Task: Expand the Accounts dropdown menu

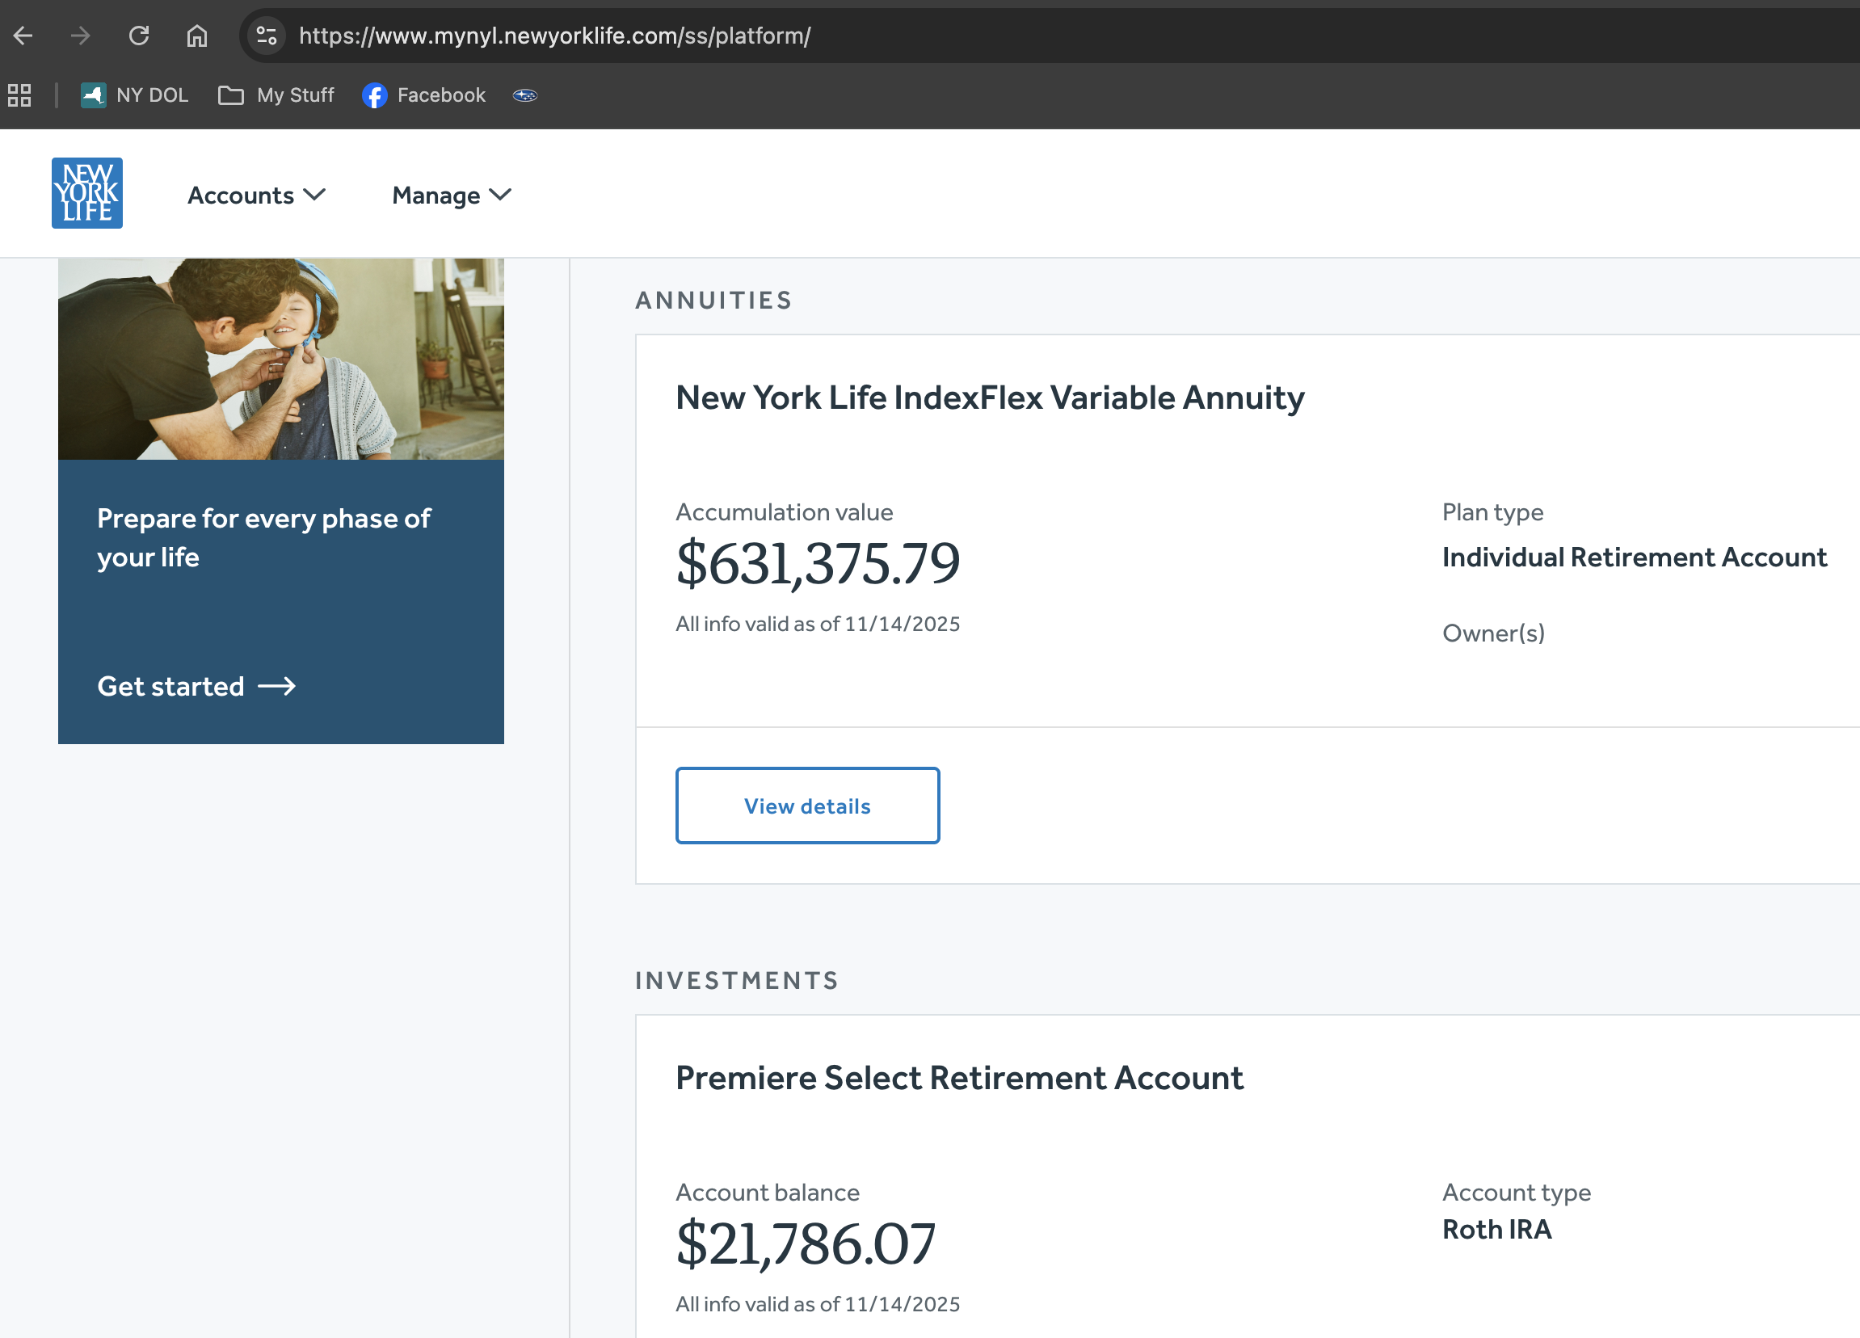Action: click(256, 196)
